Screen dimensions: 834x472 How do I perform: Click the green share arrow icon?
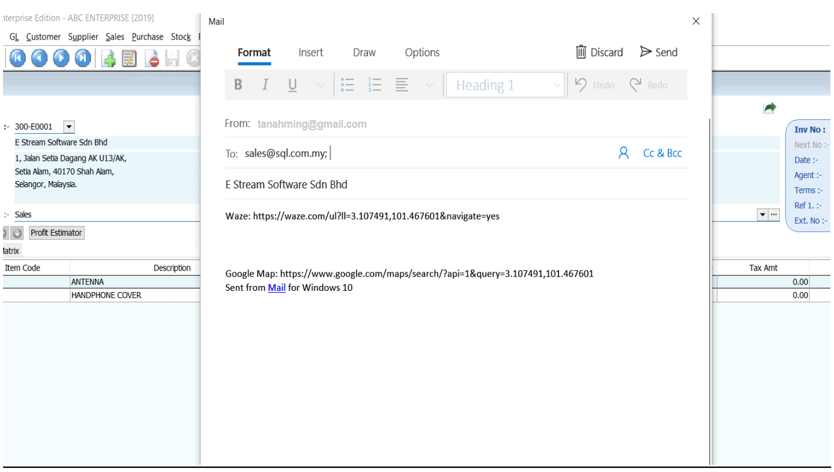tap(769, 108)
